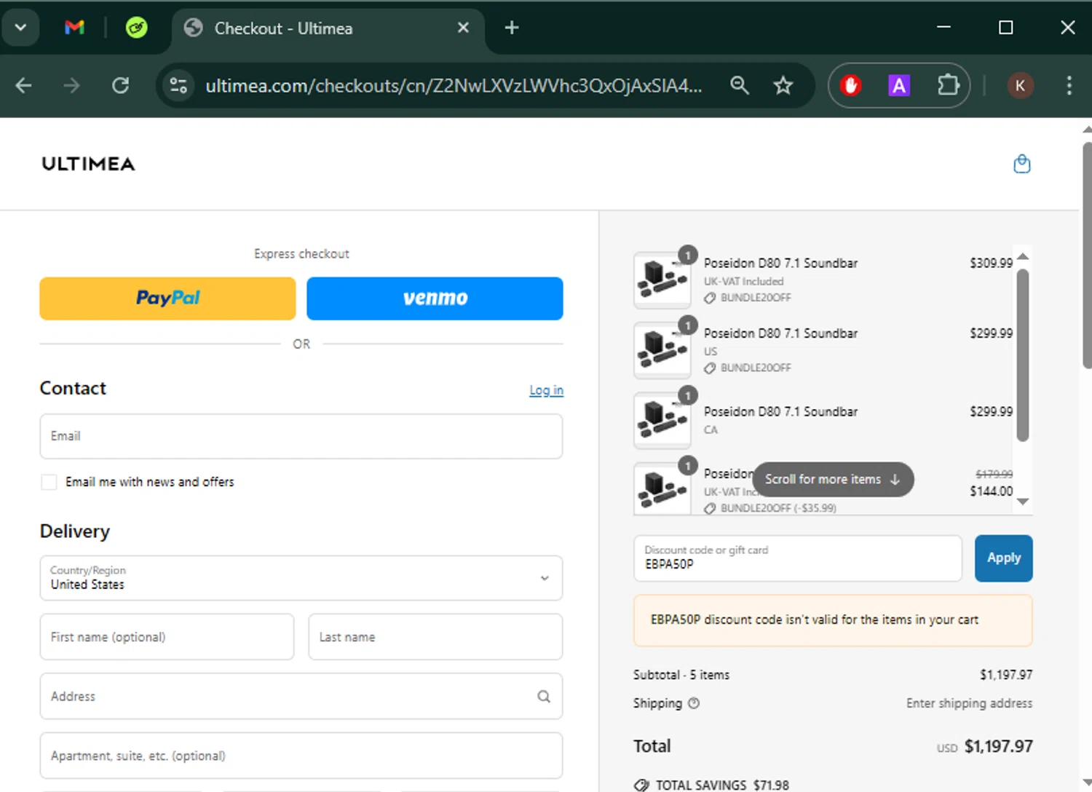Open the tab search dropdown arrow
Viewport: 1092px width, 792px height.
[20, 28]
